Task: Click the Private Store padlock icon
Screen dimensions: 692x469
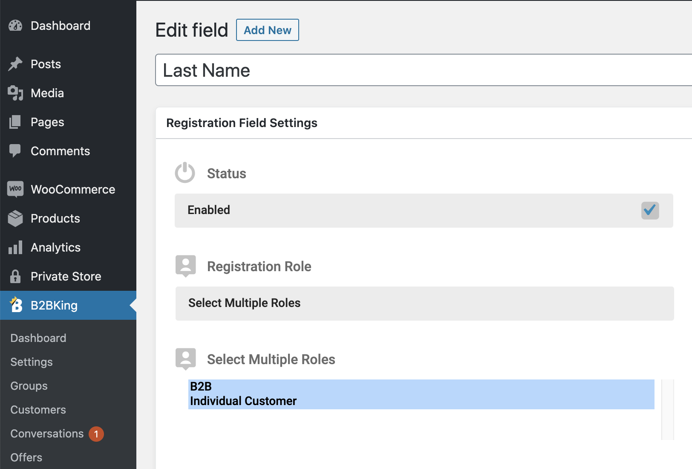Action: point(15,276)
